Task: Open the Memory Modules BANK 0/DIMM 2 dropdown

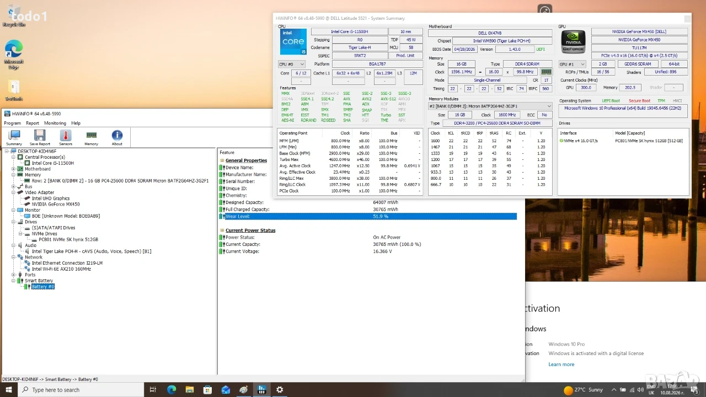Action: click(x=490, y=106)
